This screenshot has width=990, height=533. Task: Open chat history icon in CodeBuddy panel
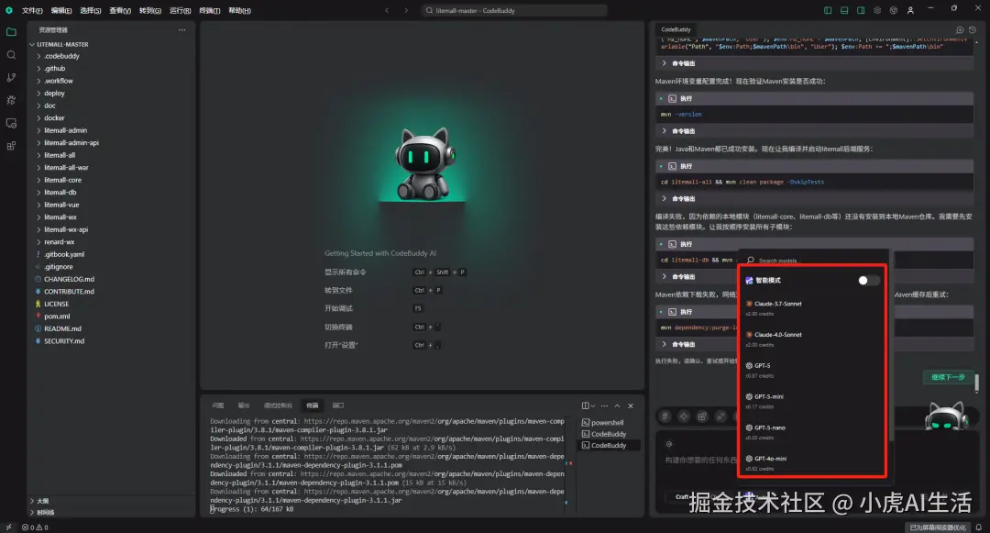(973, 29)
